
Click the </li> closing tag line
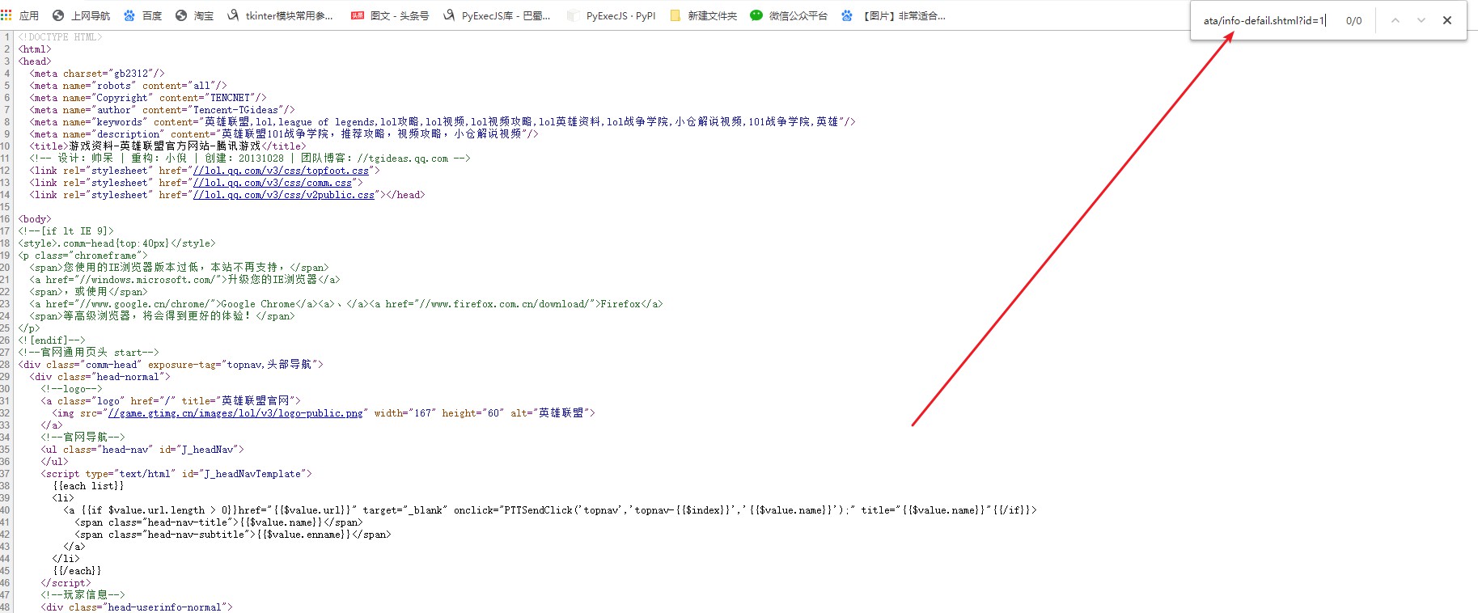66,559
